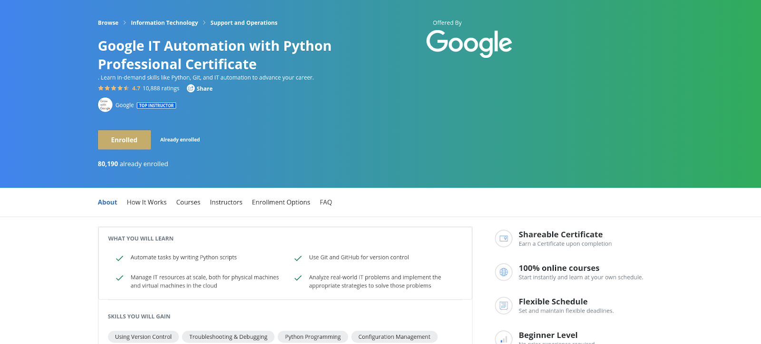Click the WHAT YOU WILL LEARN heading

[141, 239]
